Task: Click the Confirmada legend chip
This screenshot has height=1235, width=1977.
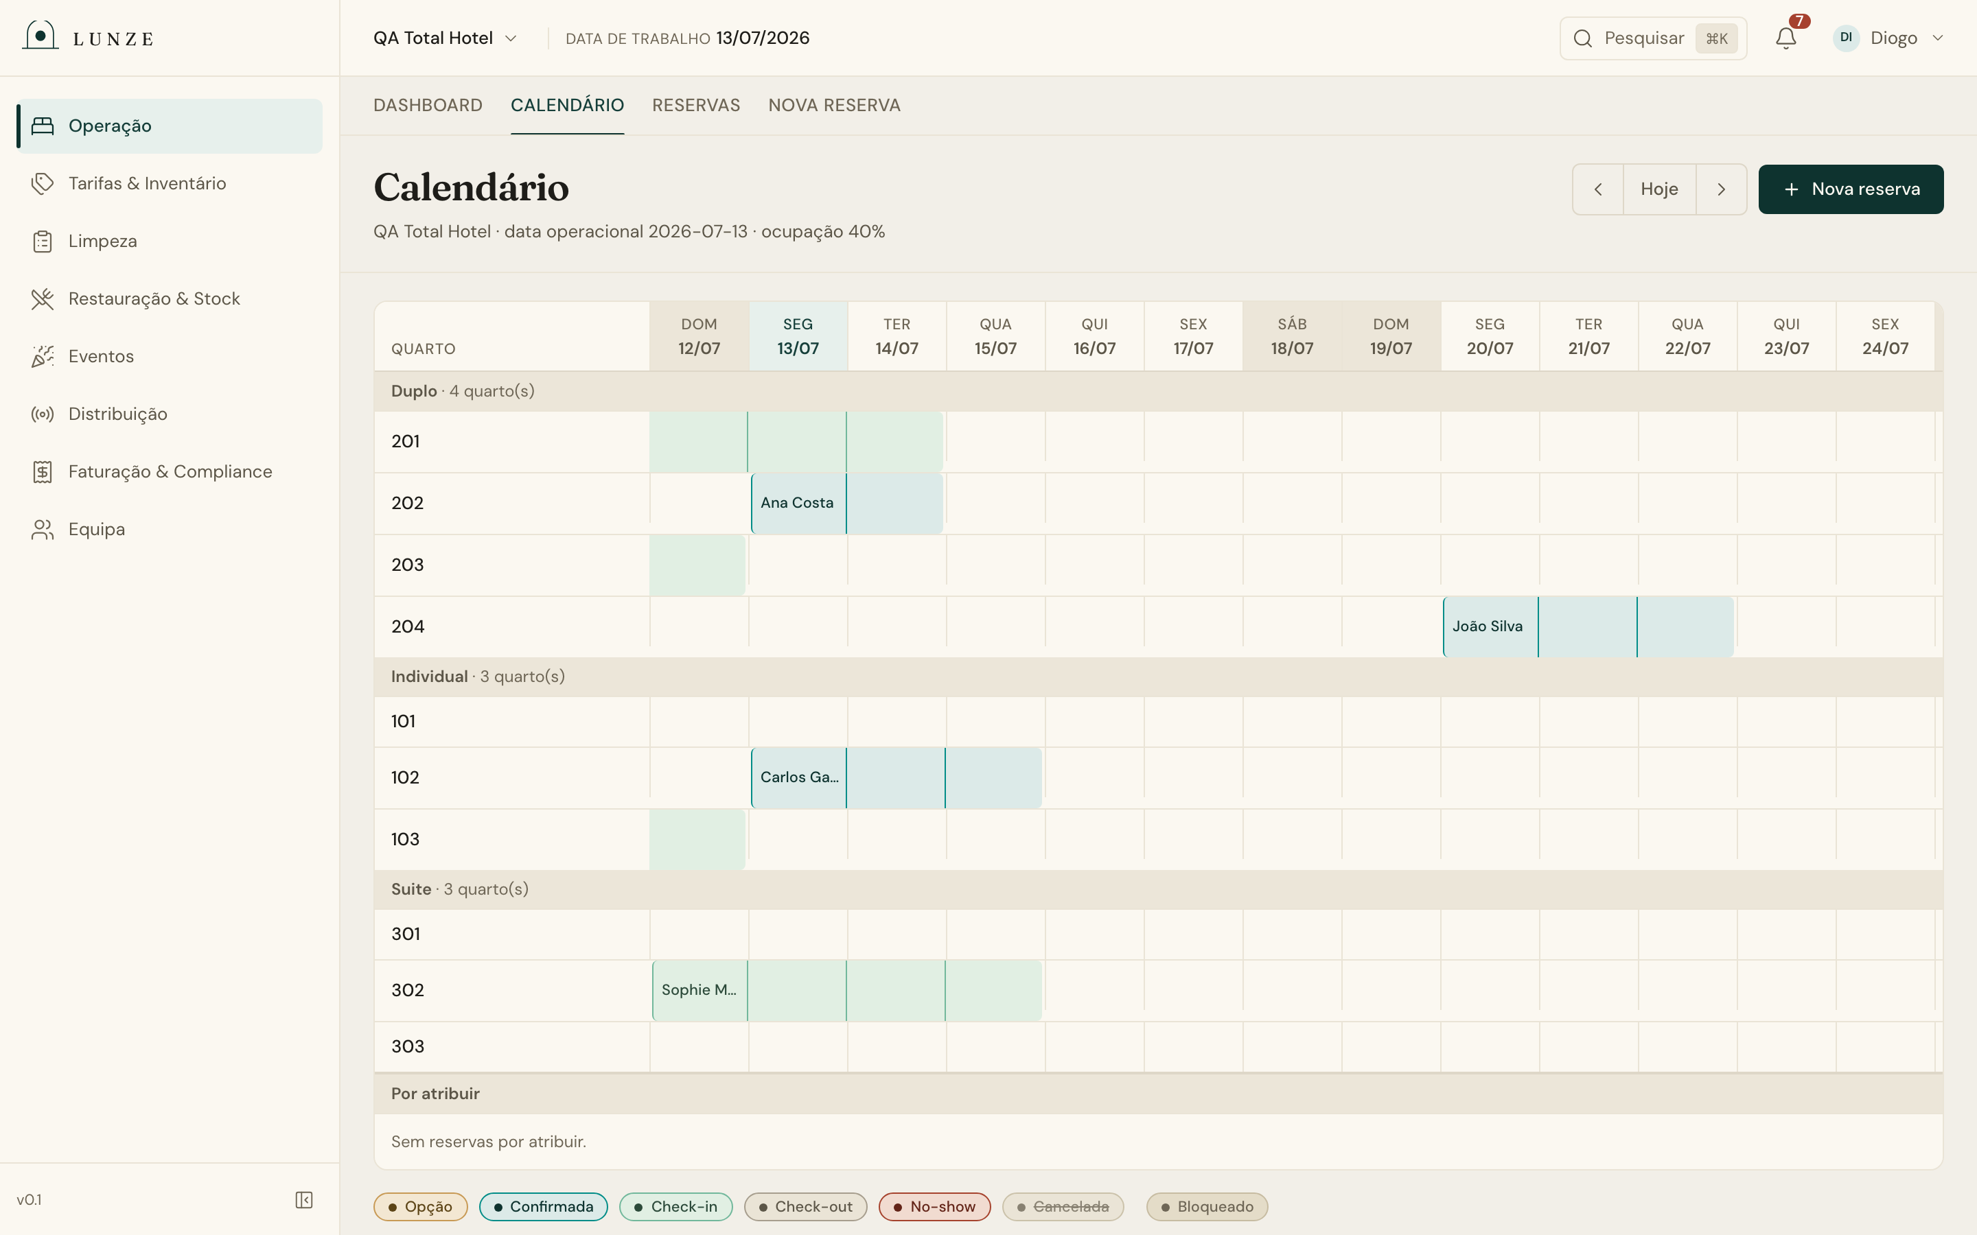Action: (x=543, y=1206)
